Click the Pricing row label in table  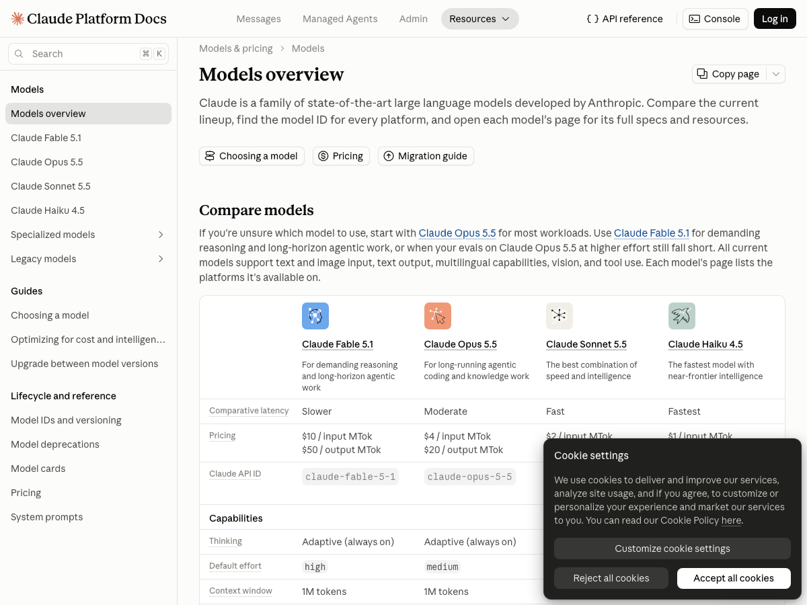click(x=223, y=436)
